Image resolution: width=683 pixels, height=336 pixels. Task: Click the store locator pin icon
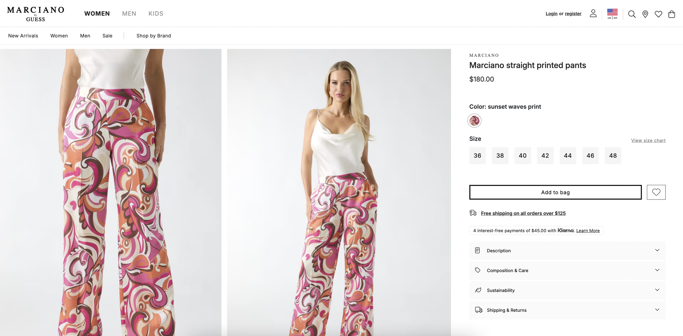pyautogui.click(x=645, y=14)
